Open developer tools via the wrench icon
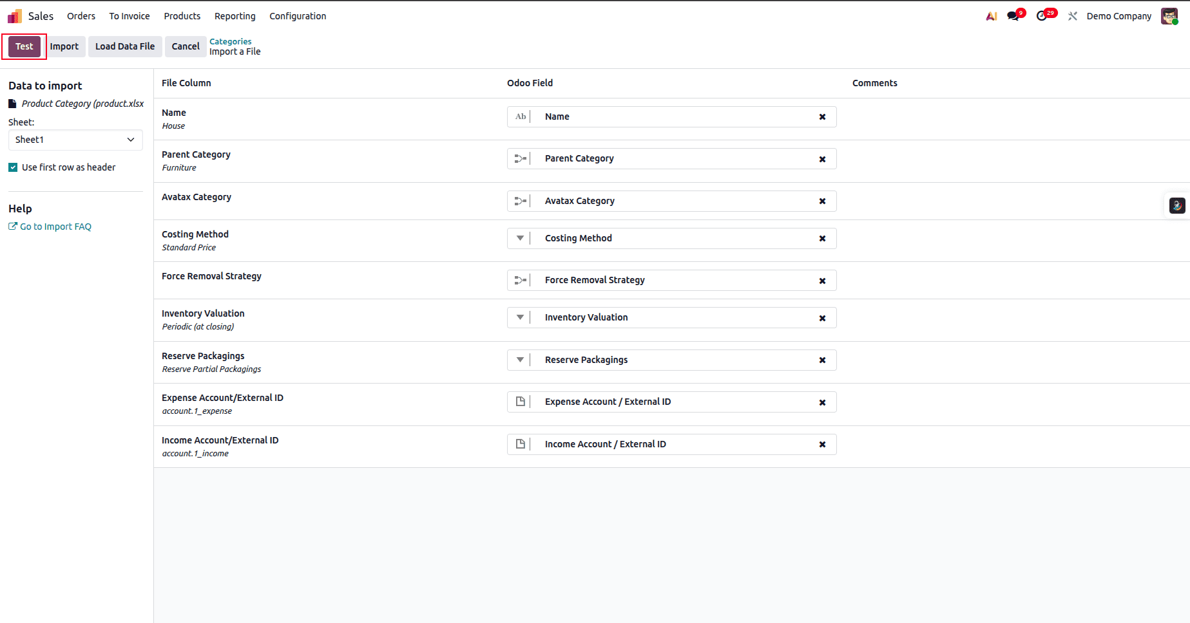Image resolution: width=1190 pixels, height=623 pixels. coord(1072,15)
